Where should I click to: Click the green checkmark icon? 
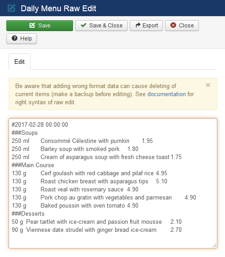[83, 25]
